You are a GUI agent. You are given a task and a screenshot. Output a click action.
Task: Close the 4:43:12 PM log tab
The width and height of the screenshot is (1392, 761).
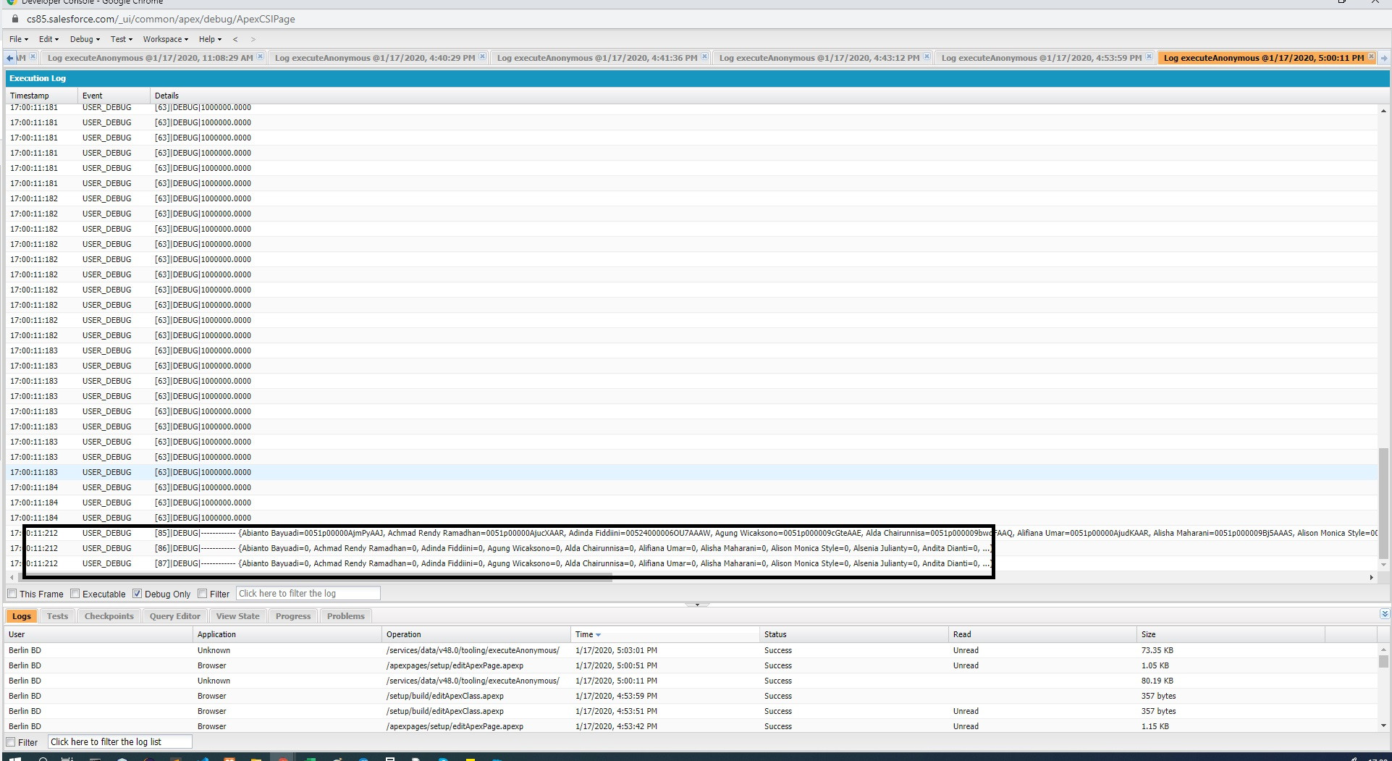[927, 56]
